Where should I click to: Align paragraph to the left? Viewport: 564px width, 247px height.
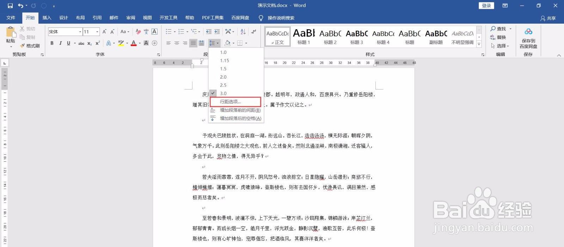coord(168,43)
